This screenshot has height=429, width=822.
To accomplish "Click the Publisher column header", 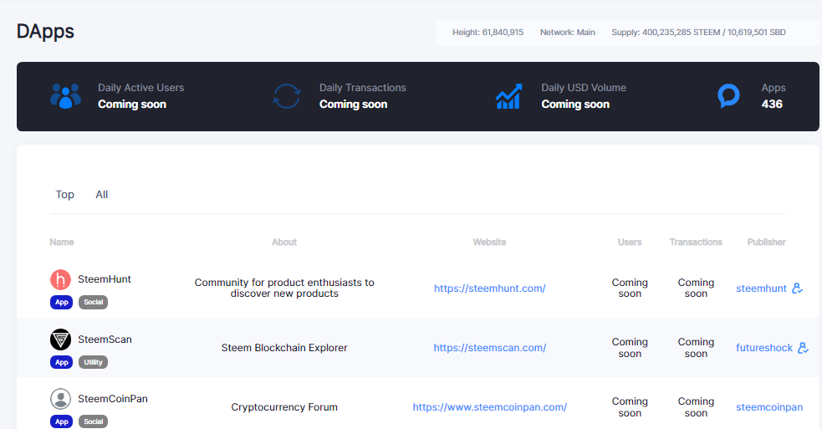I will pyautogui.click(x=767, y=242).
